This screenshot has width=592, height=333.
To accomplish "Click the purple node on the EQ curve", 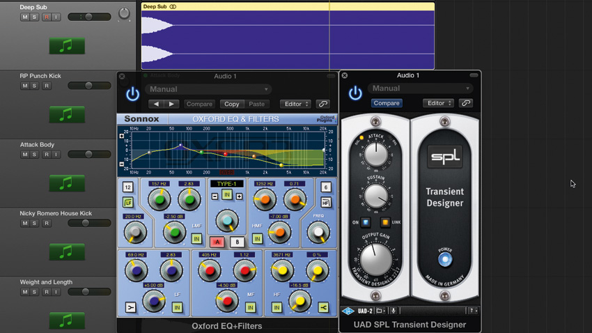I will click(x=180, y=145).
